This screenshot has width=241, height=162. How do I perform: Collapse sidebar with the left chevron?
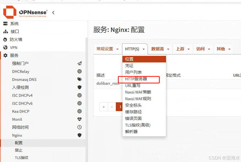[x=53, y=13]
